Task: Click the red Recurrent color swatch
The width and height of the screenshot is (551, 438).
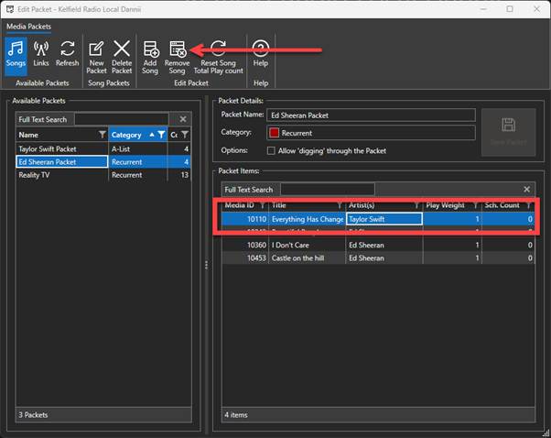Action: pos(274,133)
